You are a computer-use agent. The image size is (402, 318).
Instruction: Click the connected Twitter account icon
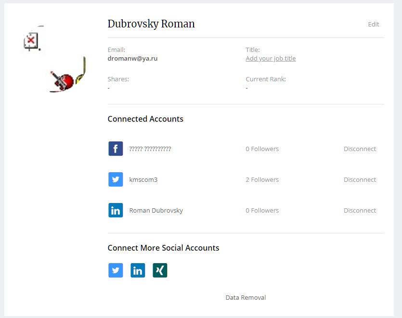click(116, 179)
